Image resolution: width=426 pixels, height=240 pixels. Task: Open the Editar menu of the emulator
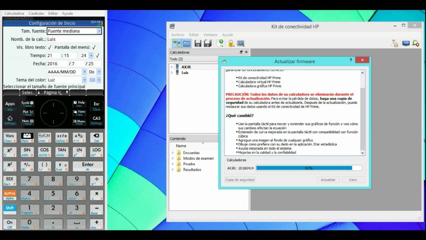(53, 13)
